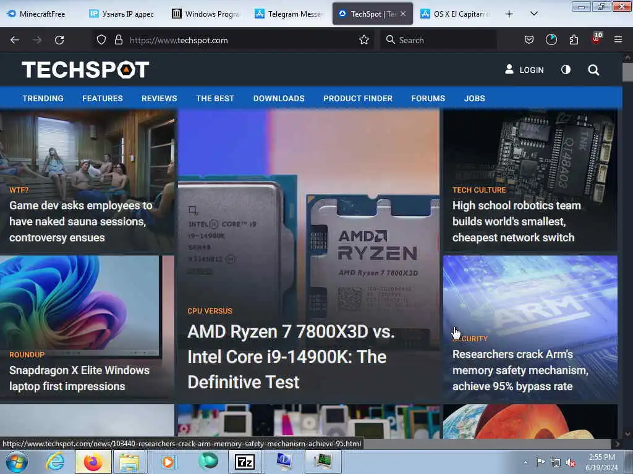Toggle dark/light theme contrast icon

(x=566, y=70)
